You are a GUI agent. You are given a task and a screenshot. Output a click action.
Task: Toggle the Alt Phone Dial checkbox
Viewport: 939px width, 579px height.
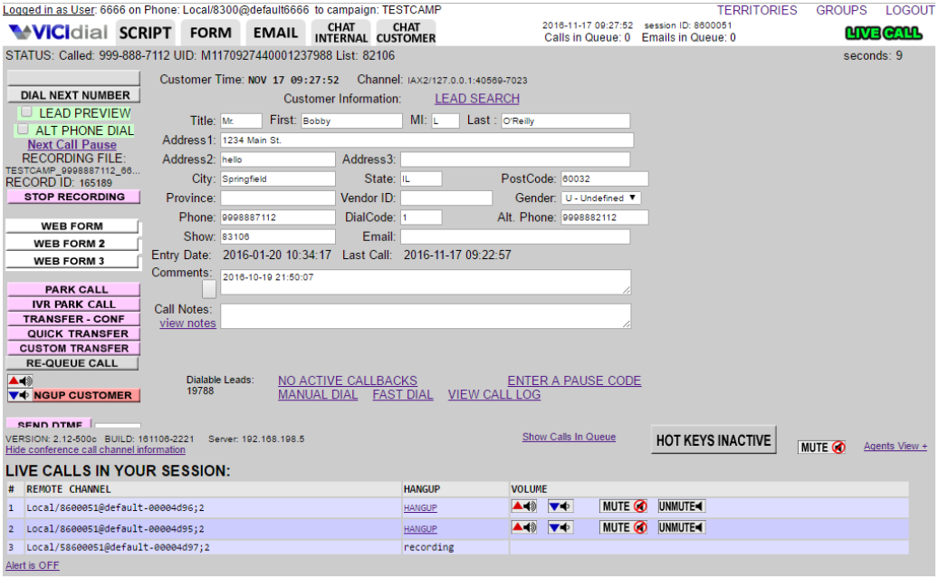(23, 130)
